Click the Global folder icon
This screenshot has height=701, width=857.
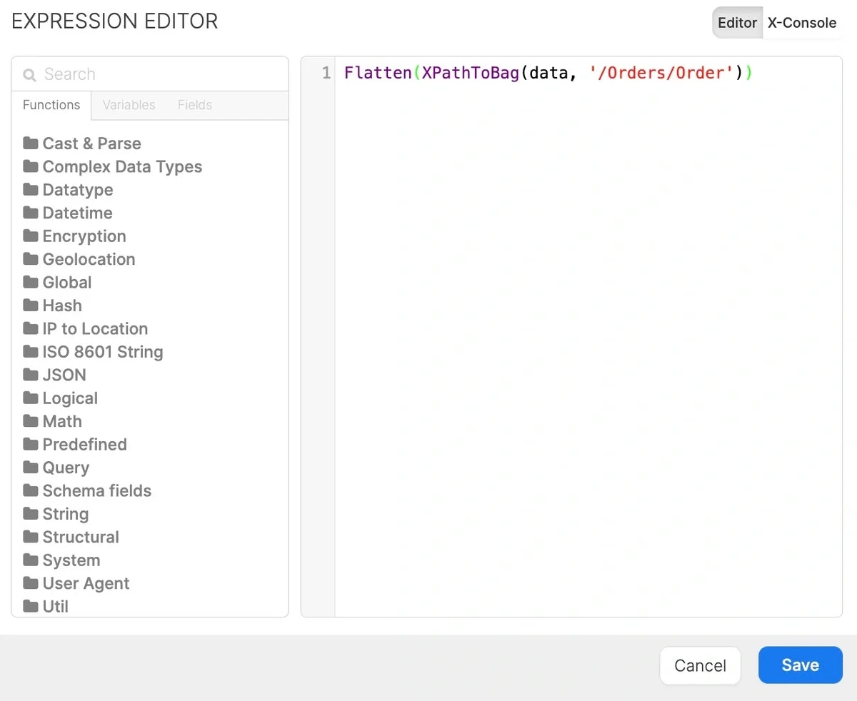(31, 282)
